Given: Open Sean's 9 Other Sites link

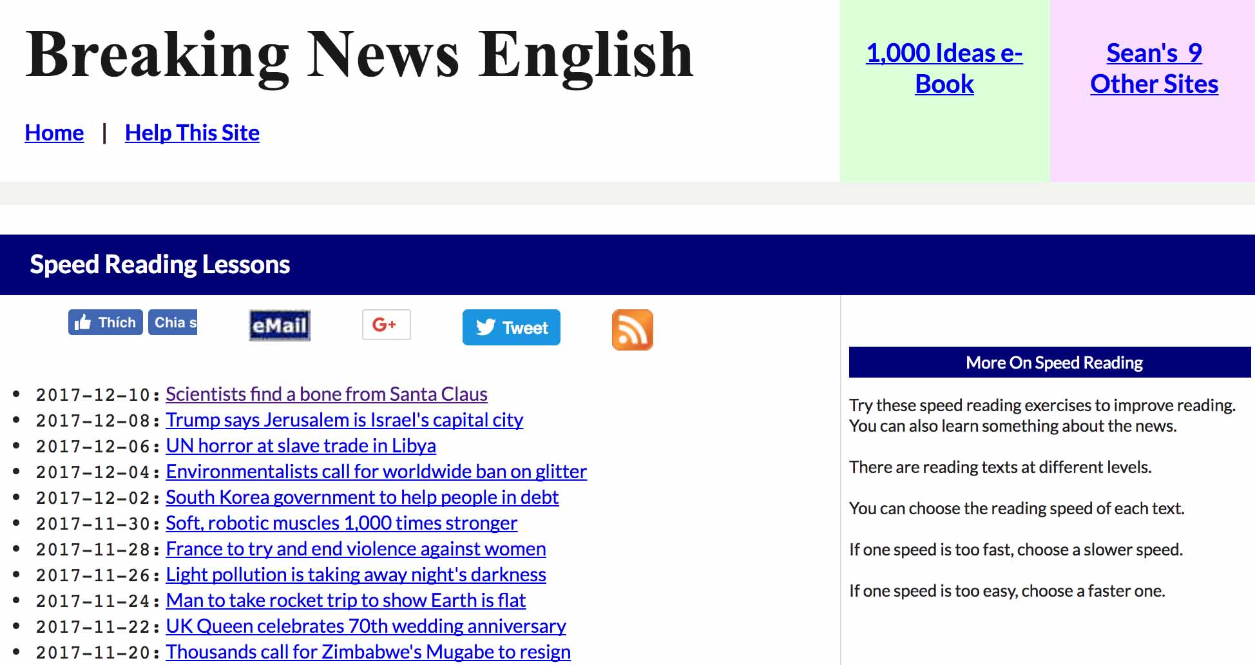Looking at the screenshot, I should point(1154,68).
